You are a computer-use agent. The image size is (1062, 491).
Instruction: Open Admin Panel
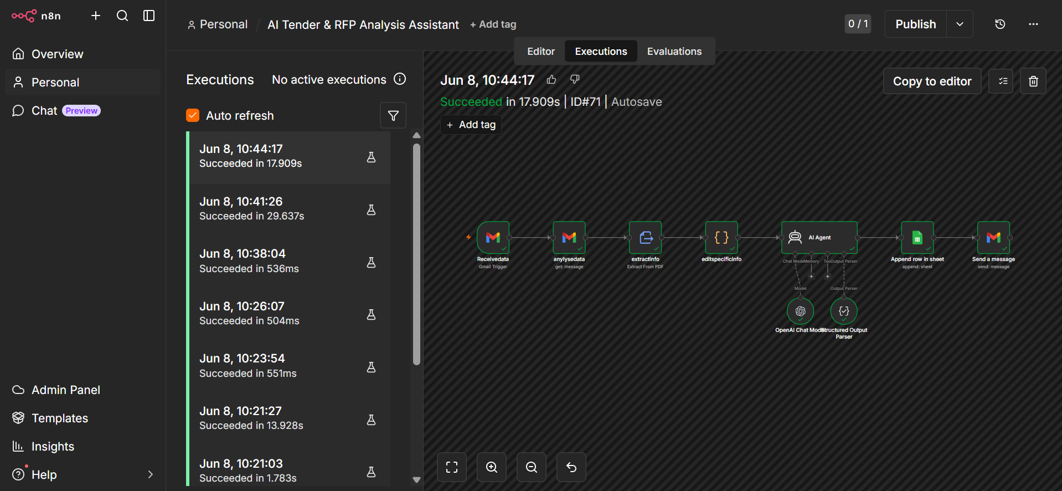83,390
